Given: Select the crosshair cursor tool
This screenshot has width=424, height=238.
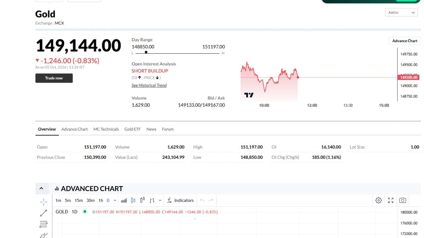Looking at the screenshot, I should click(43, 202).
